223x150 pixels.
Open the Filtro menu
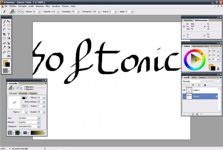coord(48,6)
